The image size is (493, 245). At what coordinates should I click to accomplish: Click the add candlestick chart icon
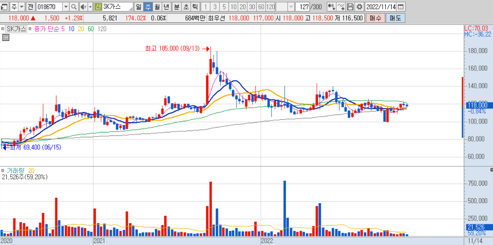coord(331,7)
